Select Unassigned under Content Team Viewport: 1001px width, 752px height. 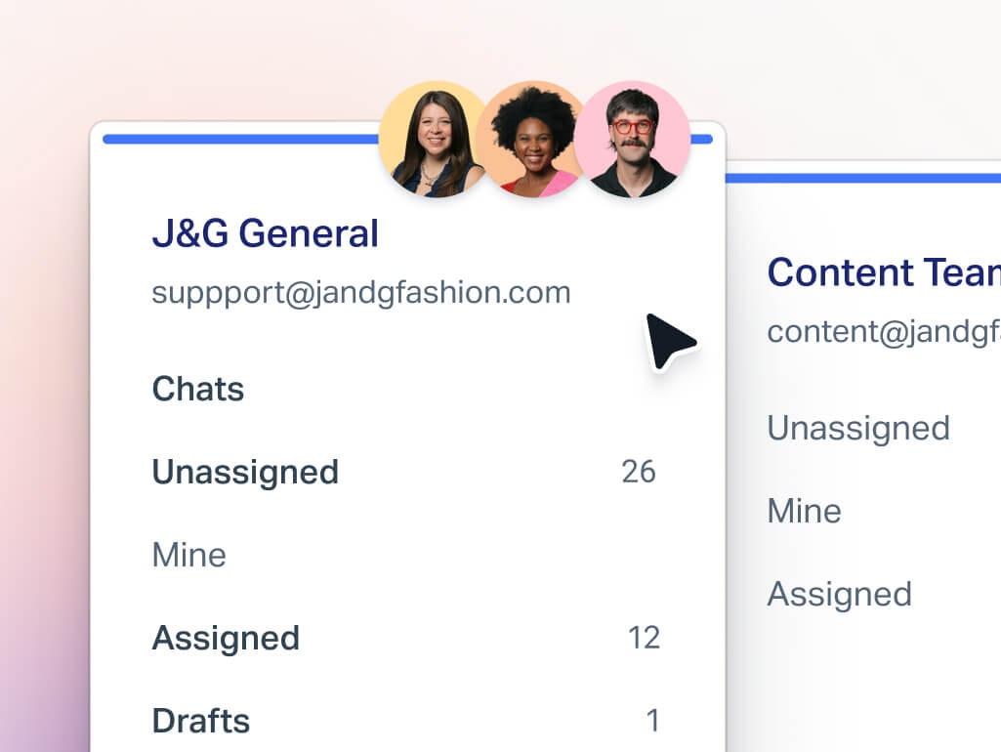point(858,428)
